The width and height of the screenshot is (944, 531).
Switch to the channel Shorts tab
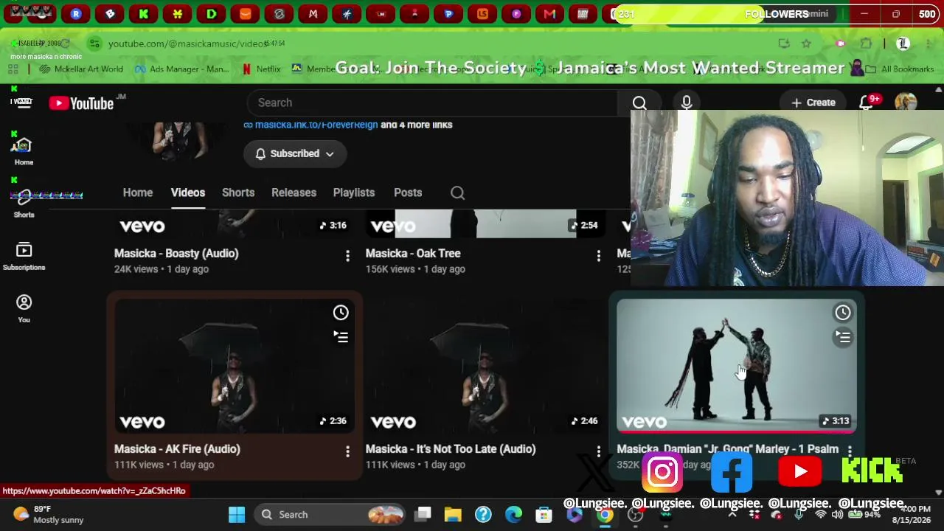(x=238, y=192)
